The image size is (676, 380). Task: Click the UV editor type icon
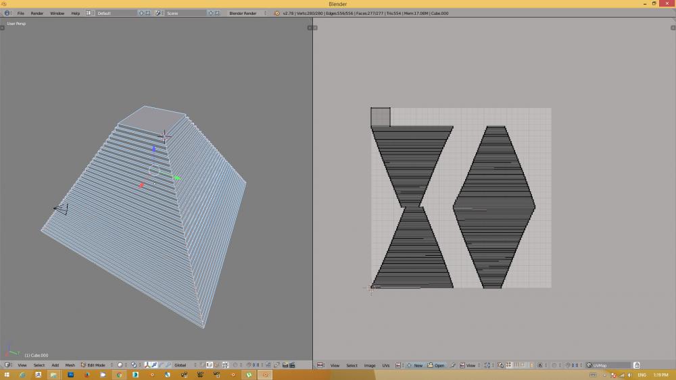320,365
